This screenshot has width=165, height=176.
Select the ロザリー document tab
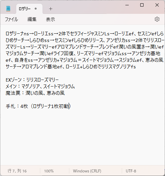coord(29,9)
